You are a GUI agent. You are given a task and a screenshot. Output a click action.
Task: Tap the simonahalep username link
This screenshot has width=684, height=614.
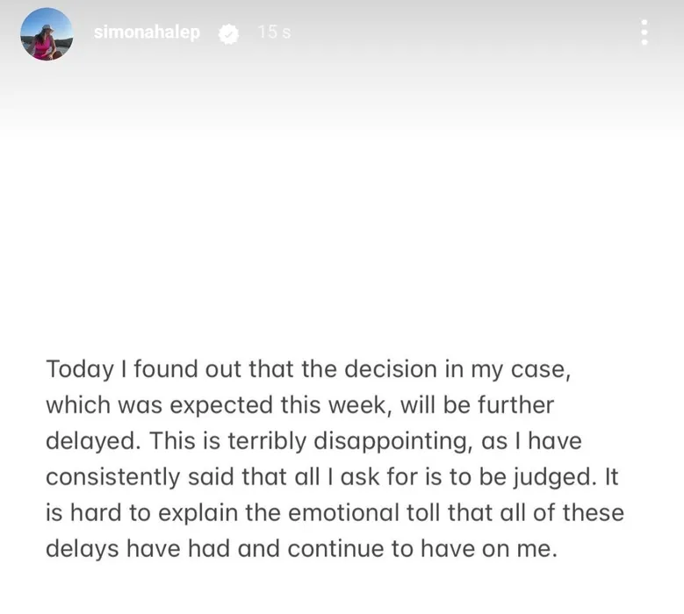[147, 32]
